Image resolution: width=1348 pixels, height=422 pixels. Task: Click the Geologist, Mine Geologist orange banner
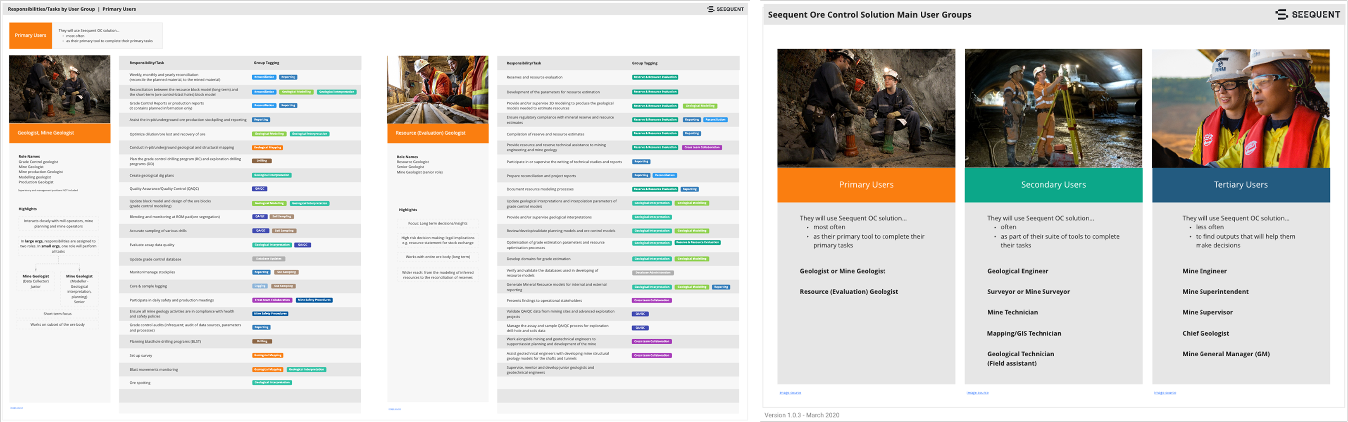60,133
